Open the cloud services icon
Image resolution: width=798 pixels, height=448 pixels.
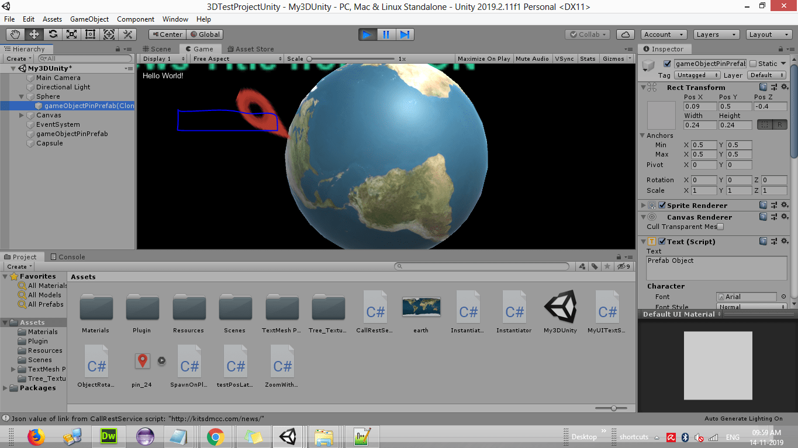point(626,34)
